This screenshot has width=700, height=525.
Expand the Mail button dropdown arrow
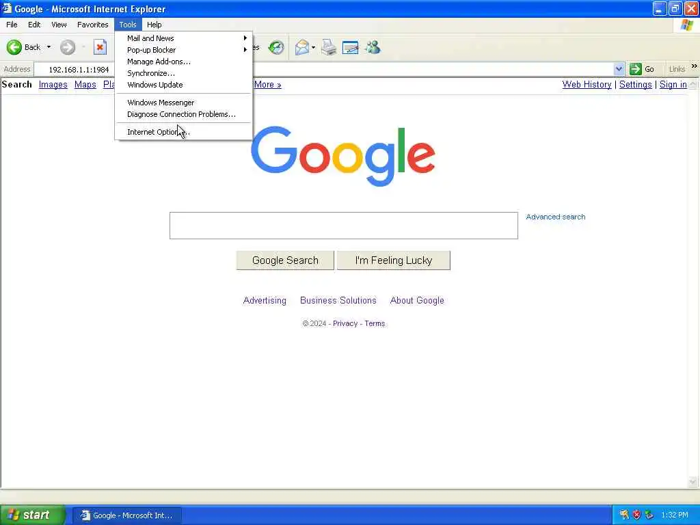[313, 47]
